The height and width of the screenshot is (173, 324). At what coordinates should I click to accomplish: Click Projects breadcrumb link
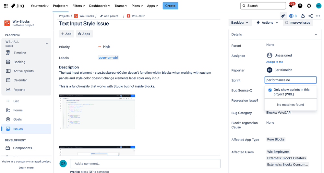[x=64, y=16]
